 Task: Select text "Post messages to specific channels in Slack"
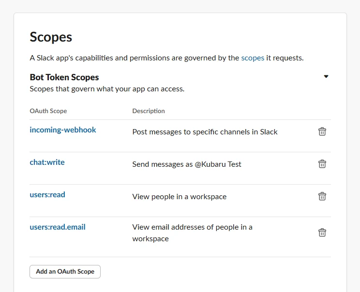click(x=205, y=132)
